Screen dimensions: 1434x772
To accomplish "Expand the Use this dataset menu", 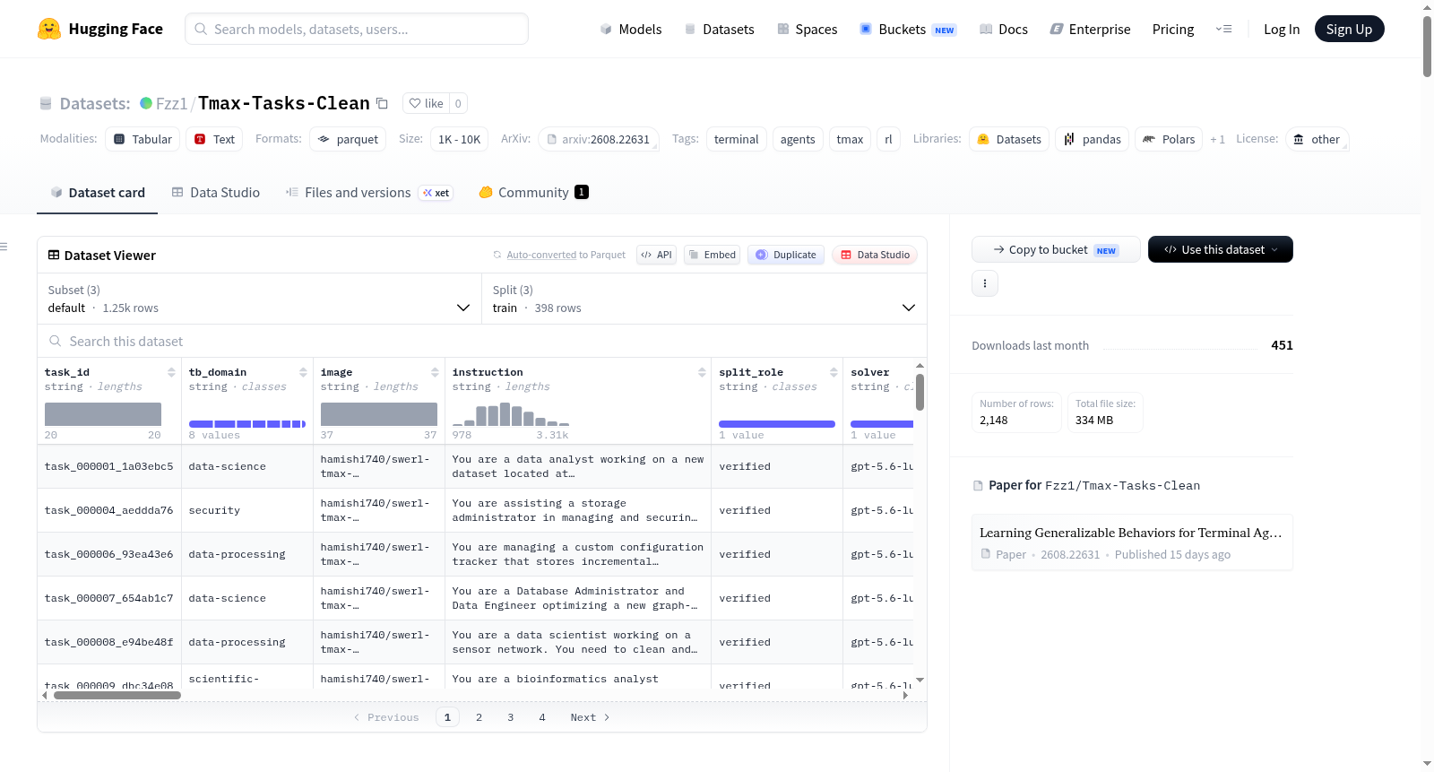I will [x=1220, y=249].
